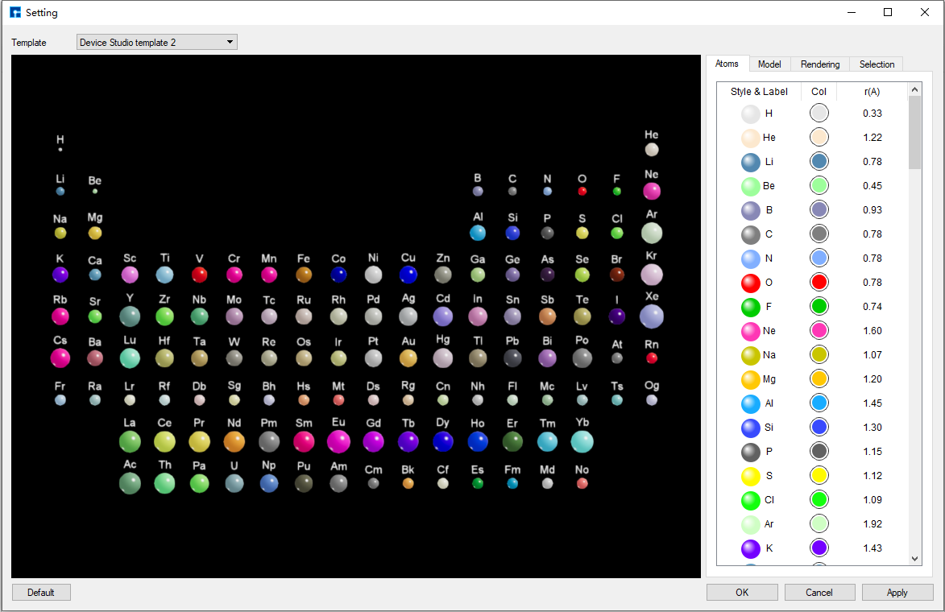Go to the Selection tab

click(x=877, y=64)
